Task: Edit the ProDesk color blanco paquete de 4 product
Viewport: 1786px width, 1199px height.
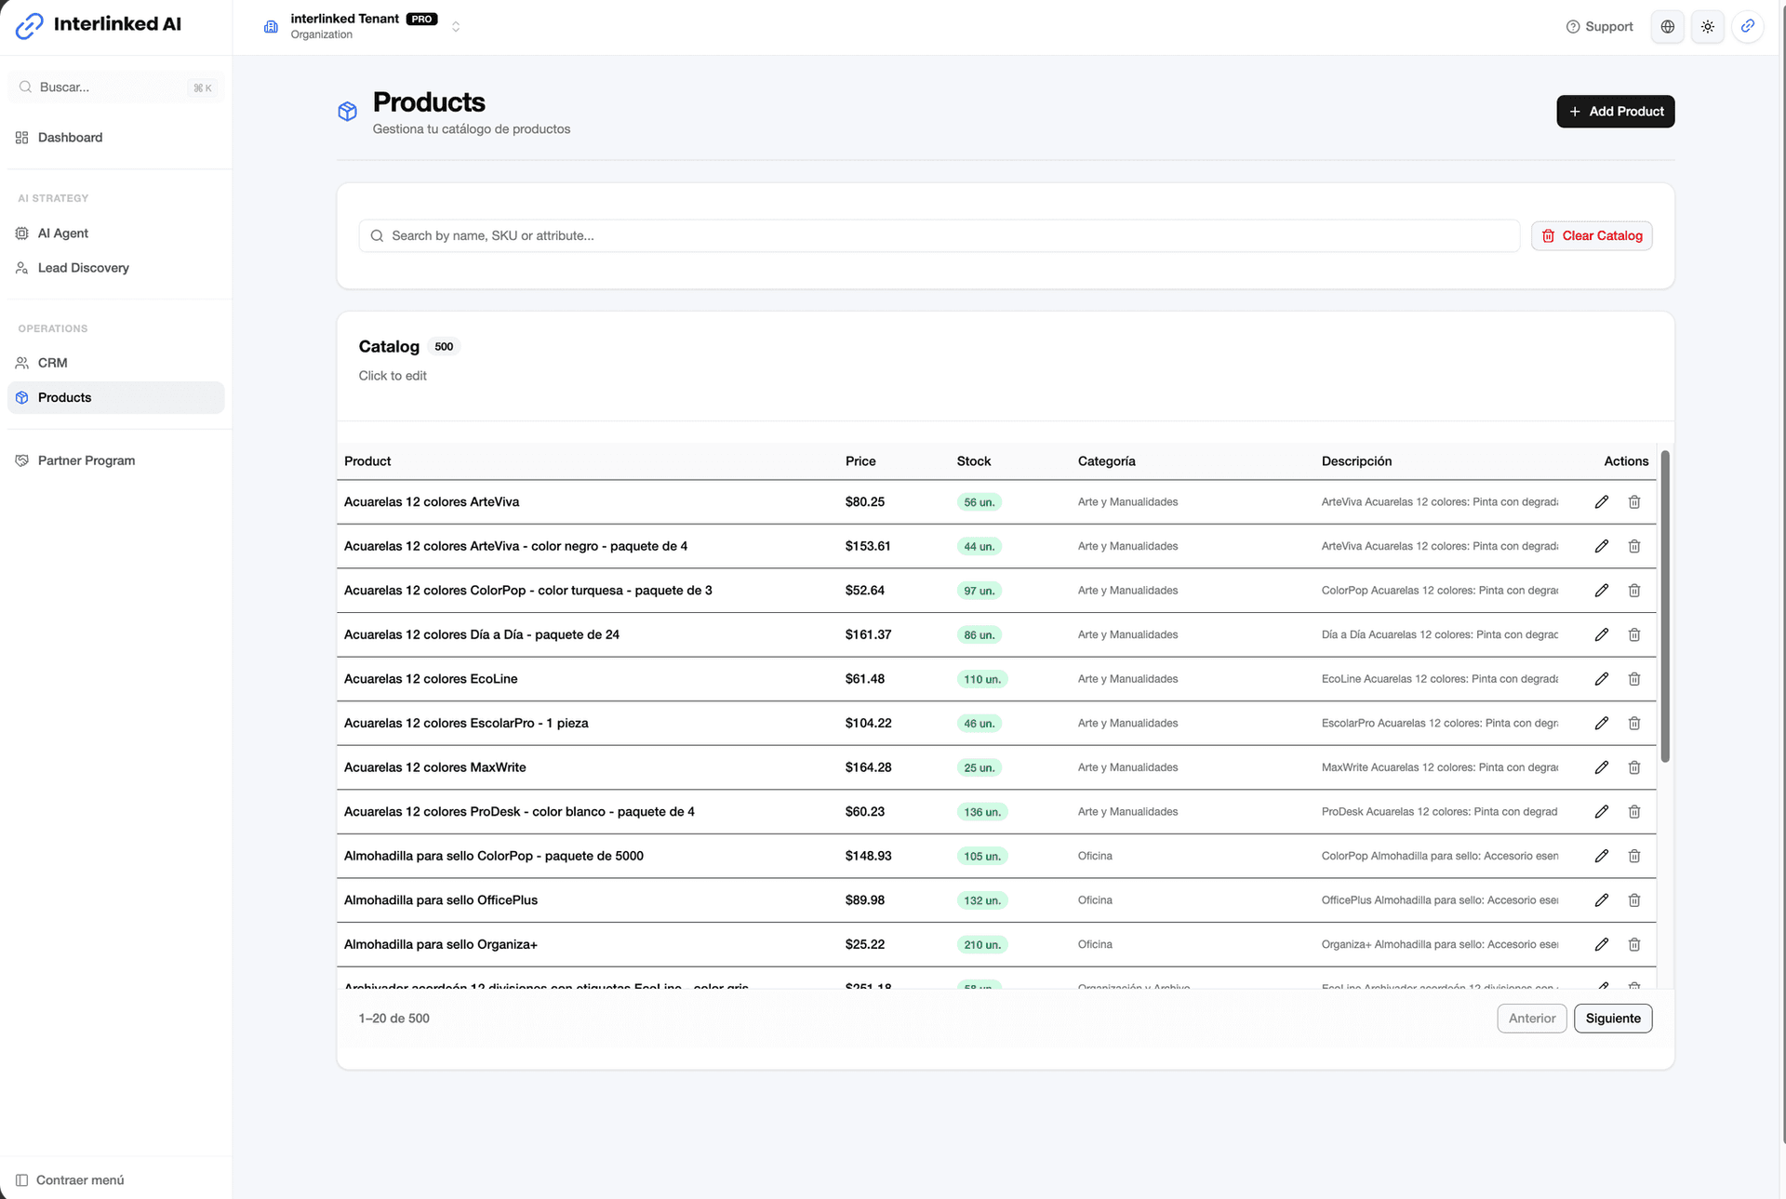Action: (x=1601, y=811)
